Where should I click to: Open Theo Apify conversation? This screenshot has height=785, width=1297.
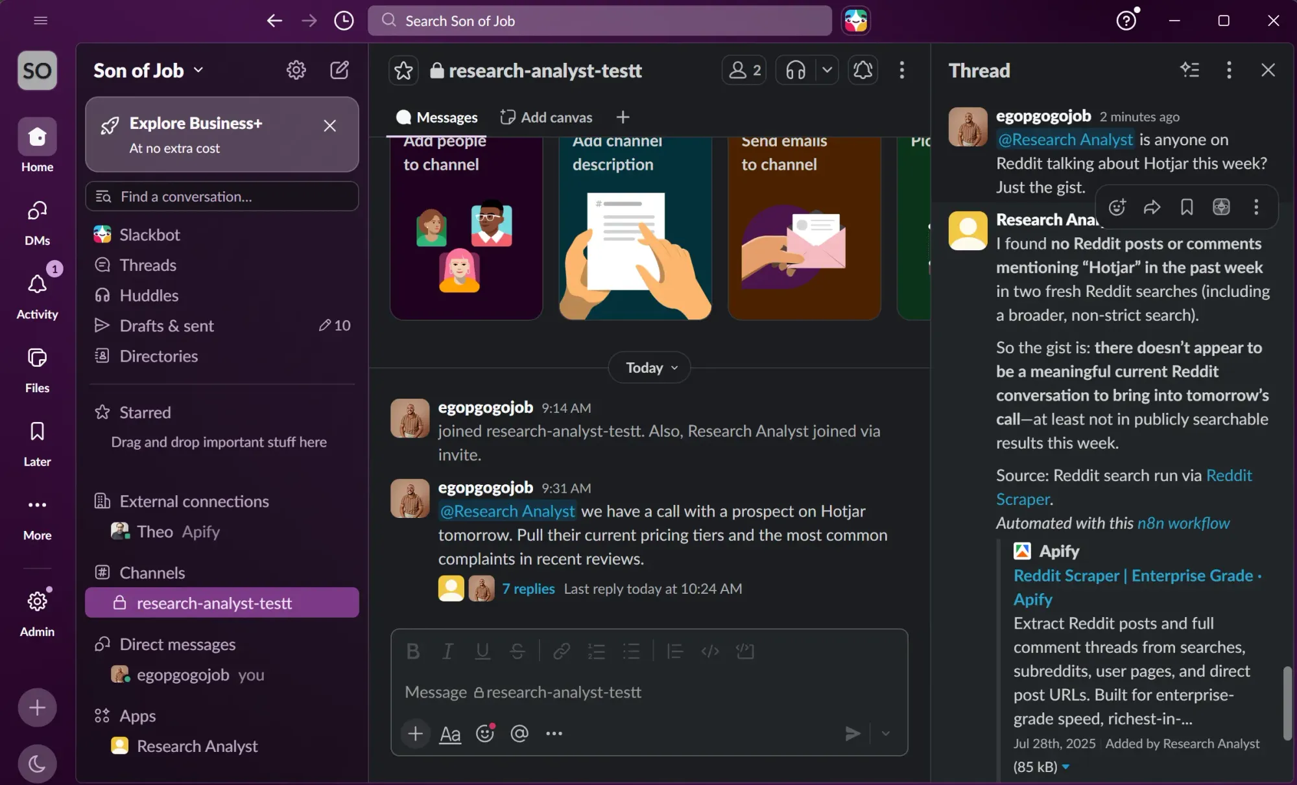pos(222,532)
